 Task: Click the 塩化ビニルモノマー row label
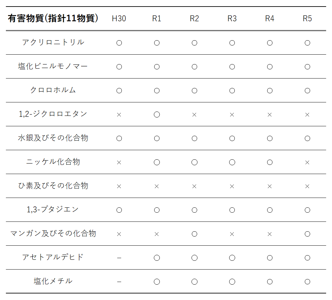(x=53, y=66)
